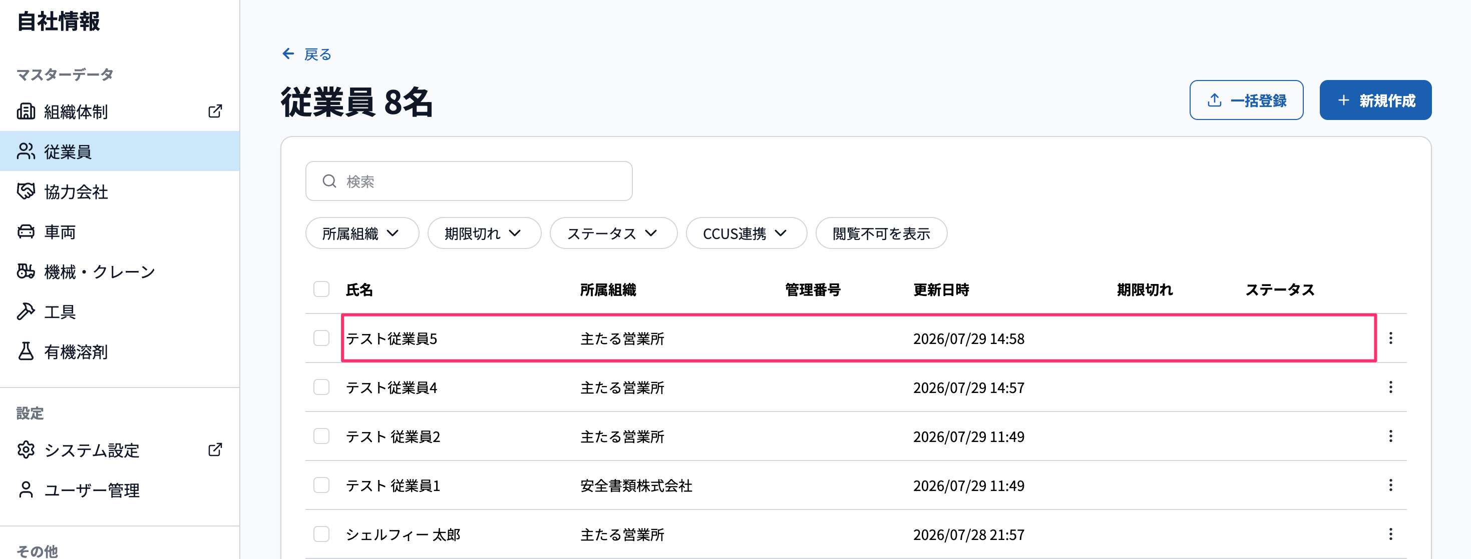Click timestamp 2026/07/29 14:57
The height and width of the screenshot is (559, 1471).
(968, 388)
